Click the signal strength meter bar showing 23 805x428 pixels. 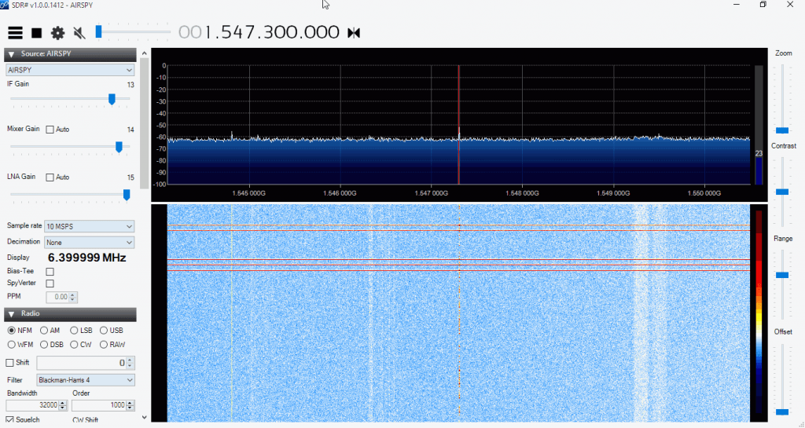point(759,125)
